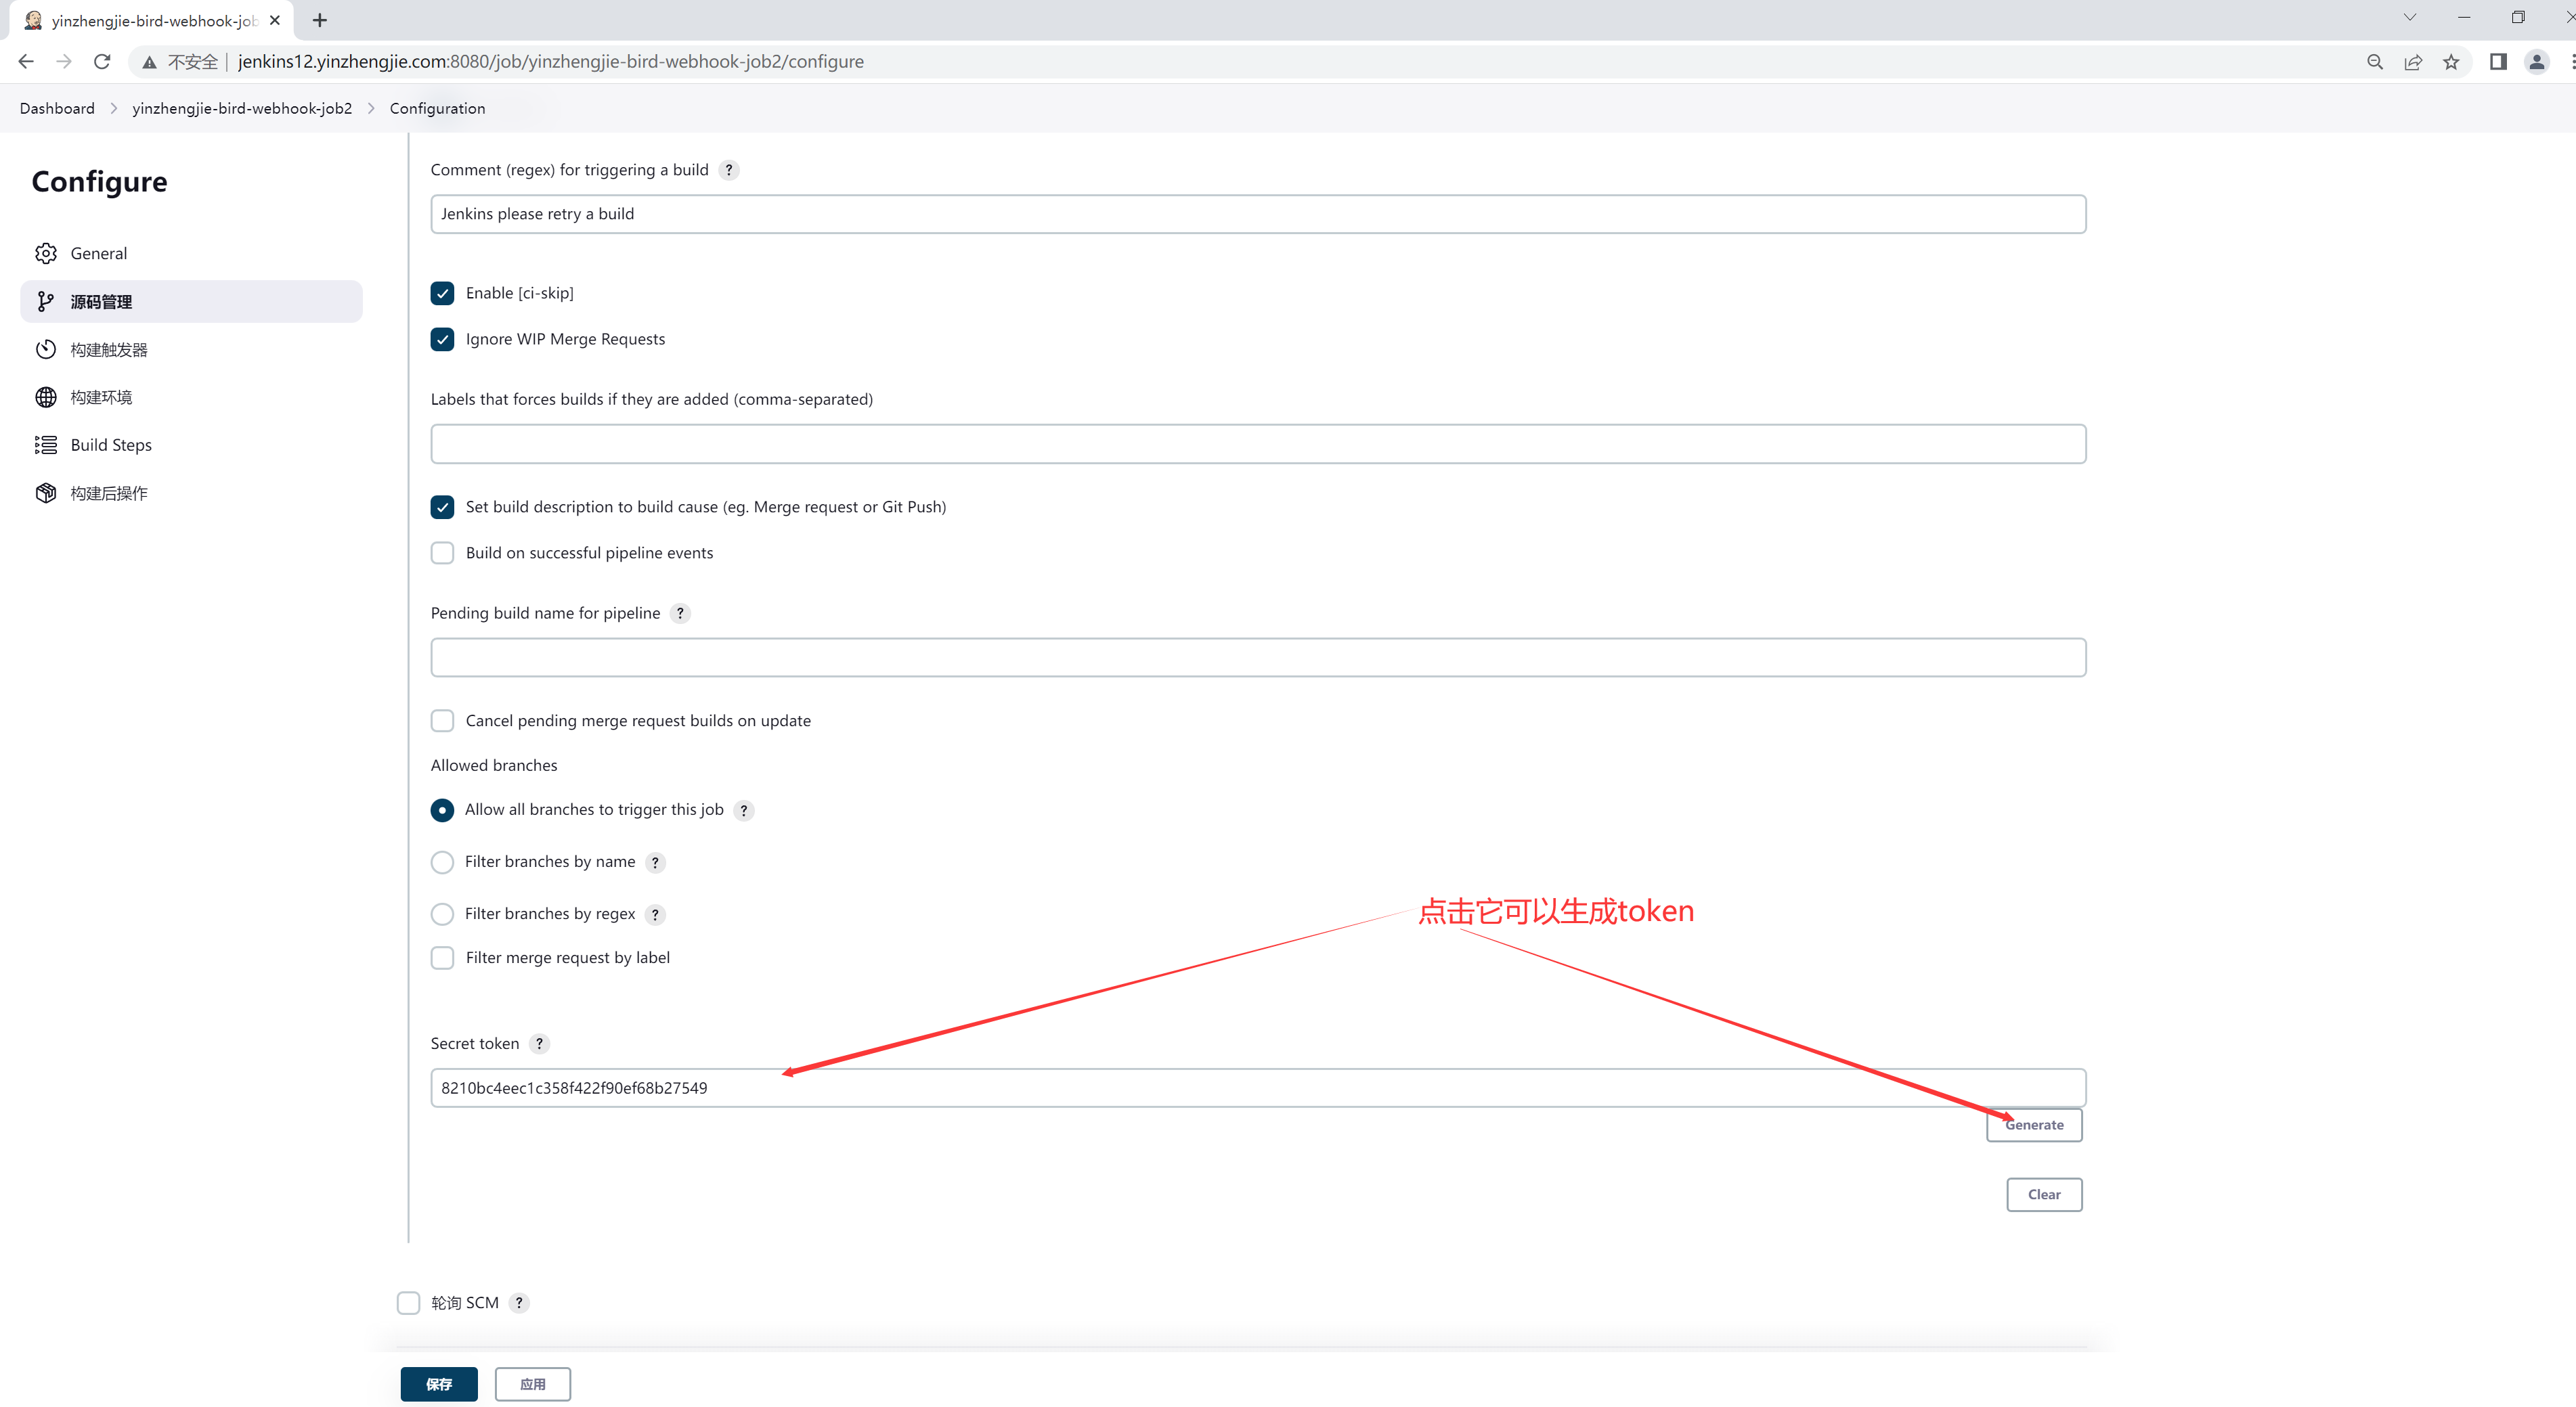Click the 构建环境 globe icon

coord(46,397)
